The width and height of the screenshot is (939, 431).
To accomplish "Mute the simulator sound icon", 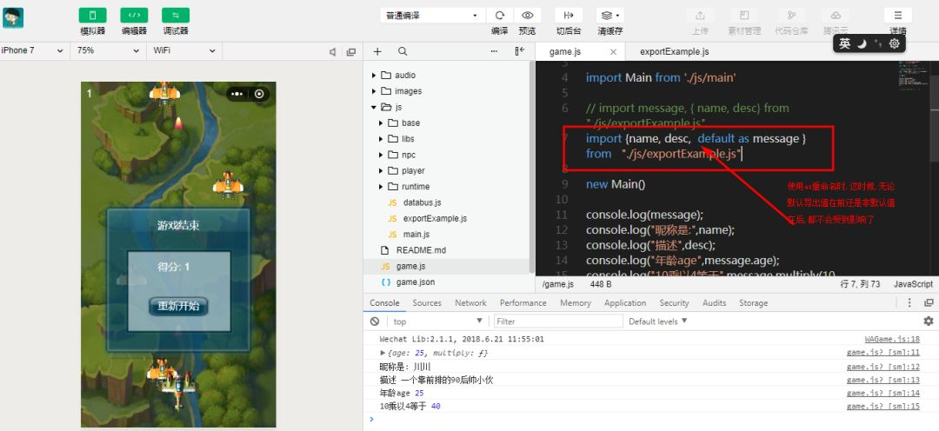I will (x=332, y=52).
